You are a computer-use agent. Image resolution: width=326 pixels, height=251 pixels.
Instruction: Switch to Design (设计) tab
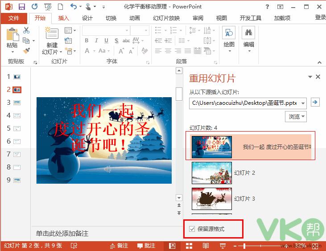click(x=87, y=18)
